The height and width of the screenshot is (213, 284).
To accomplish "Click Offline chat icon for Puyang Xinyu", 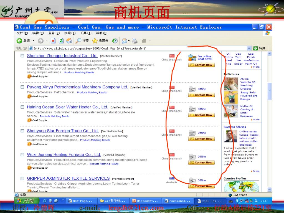I will (192, 89).
